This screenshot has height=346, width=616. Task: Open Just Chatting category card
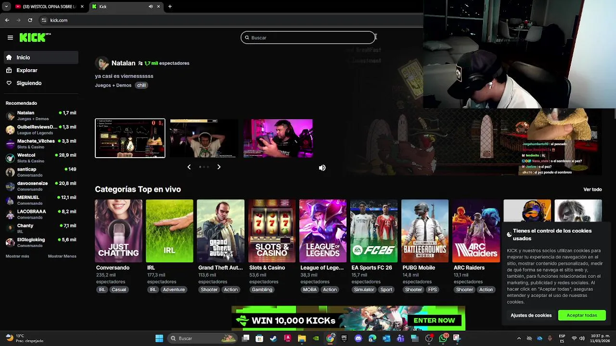(118, 231)
